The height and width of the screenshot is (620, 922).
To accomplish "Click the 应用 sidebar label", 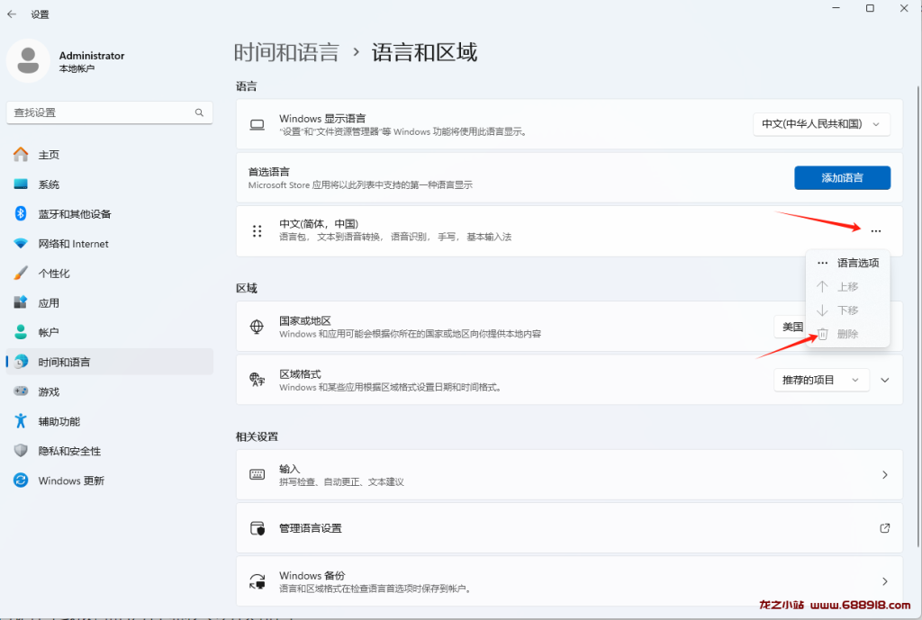I will [x=49, y=303].
